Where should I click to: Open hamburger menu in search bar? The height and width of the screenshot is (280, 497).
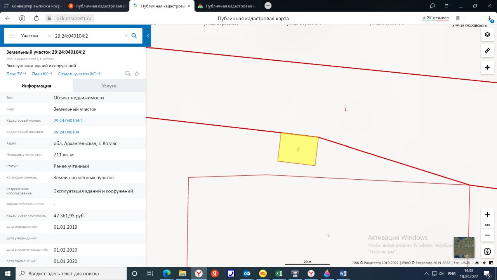click(x=12, y=36)
